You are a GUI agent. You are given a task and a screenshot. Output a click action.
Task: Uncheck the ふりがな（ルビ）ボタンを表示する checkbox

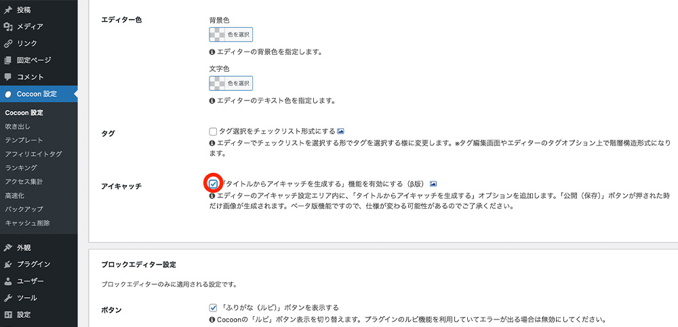click(213, 307)
